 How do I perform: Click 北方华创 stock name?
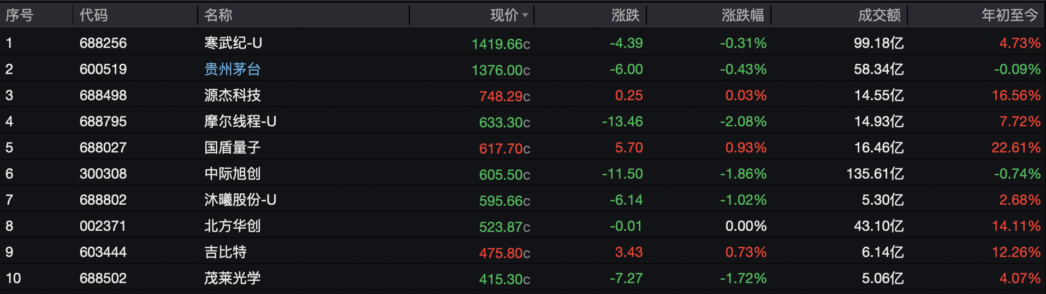[x=233, y=226]
